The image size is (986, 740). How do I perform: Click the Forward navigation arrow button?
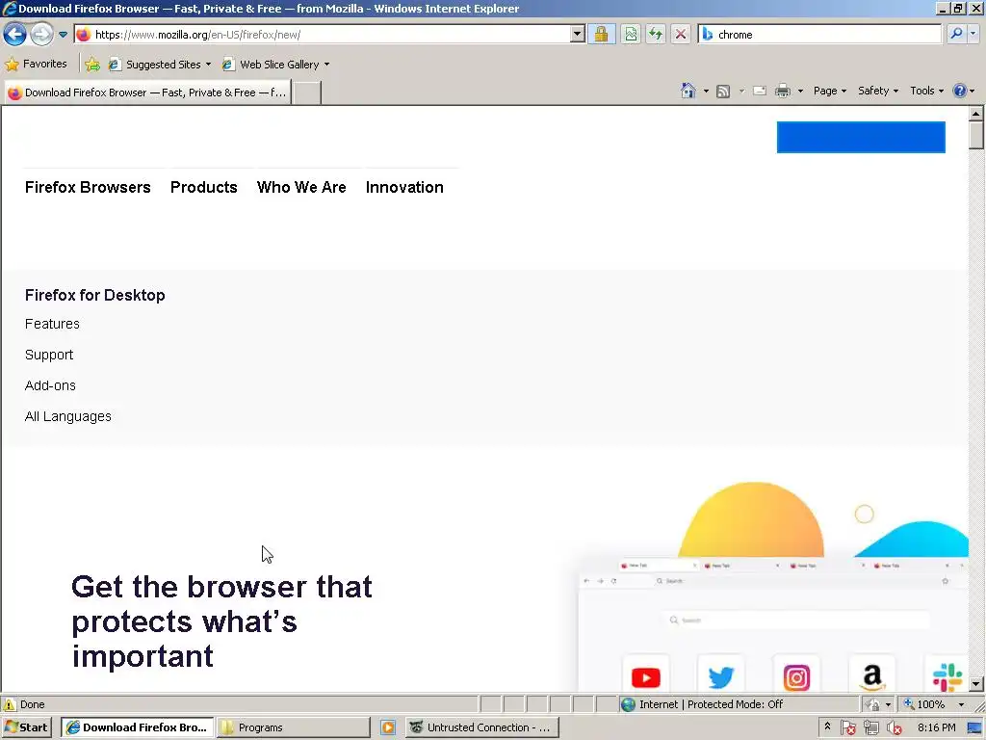[42, 34]
